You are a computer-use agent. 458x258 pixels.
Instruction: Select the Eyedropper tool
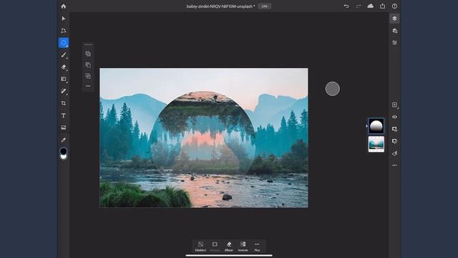64,140
